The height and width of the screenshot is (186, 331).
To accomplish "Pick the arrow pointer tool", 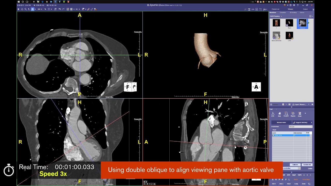I will pos(45,9).
